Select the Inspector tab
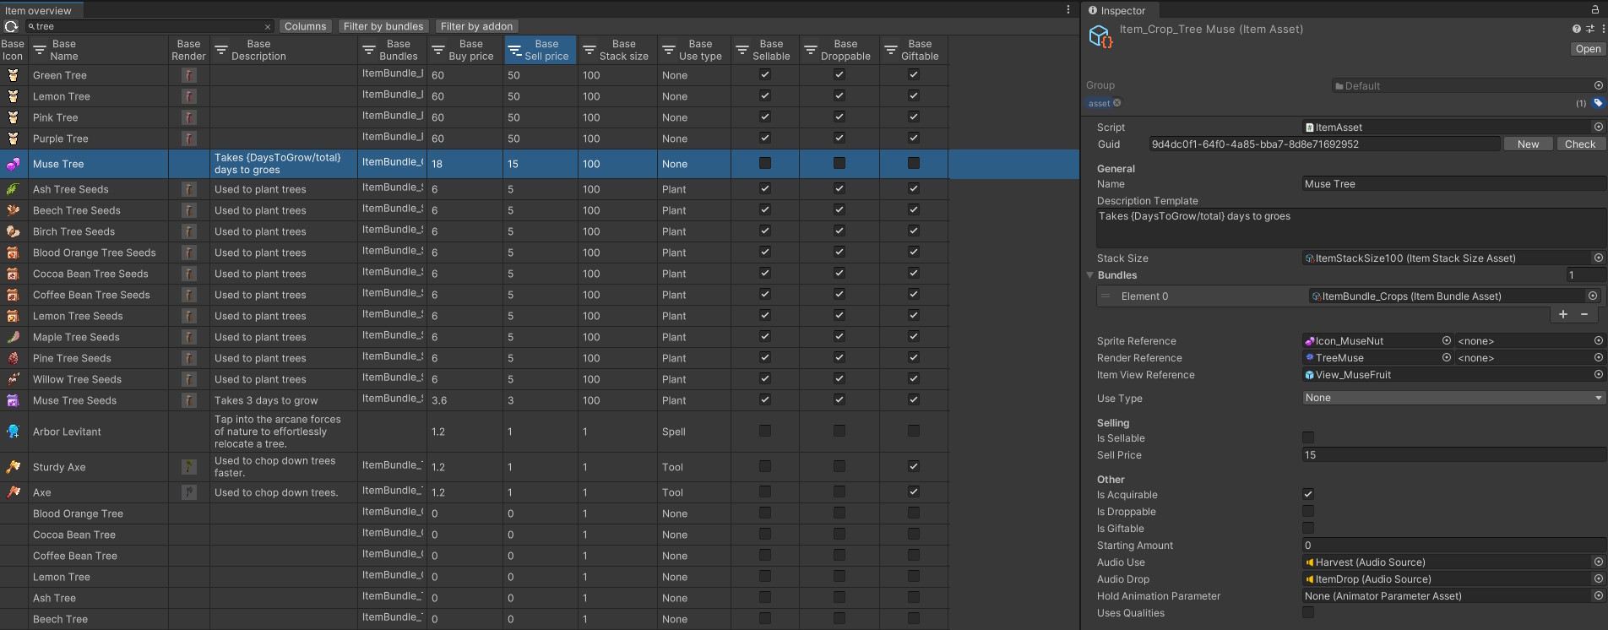 pyautogui.click(x=1116, y=10)
